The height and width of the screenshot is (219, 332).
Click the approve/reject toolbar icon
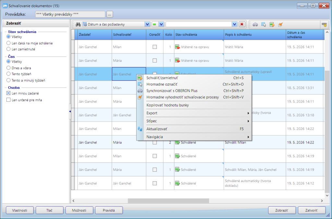point(272,25)
